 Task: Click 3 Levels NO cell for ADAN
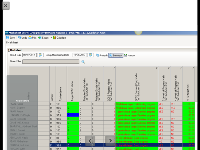pyautogui.click(x=164, y=142)
